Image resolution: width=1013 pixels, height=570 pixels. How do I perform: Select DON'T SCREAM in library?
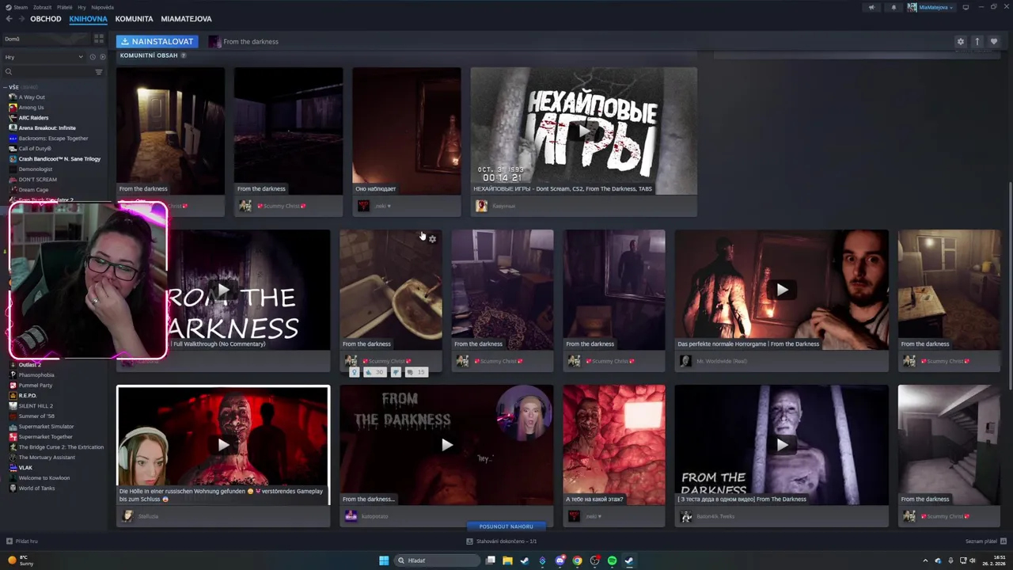click(38, 180)
